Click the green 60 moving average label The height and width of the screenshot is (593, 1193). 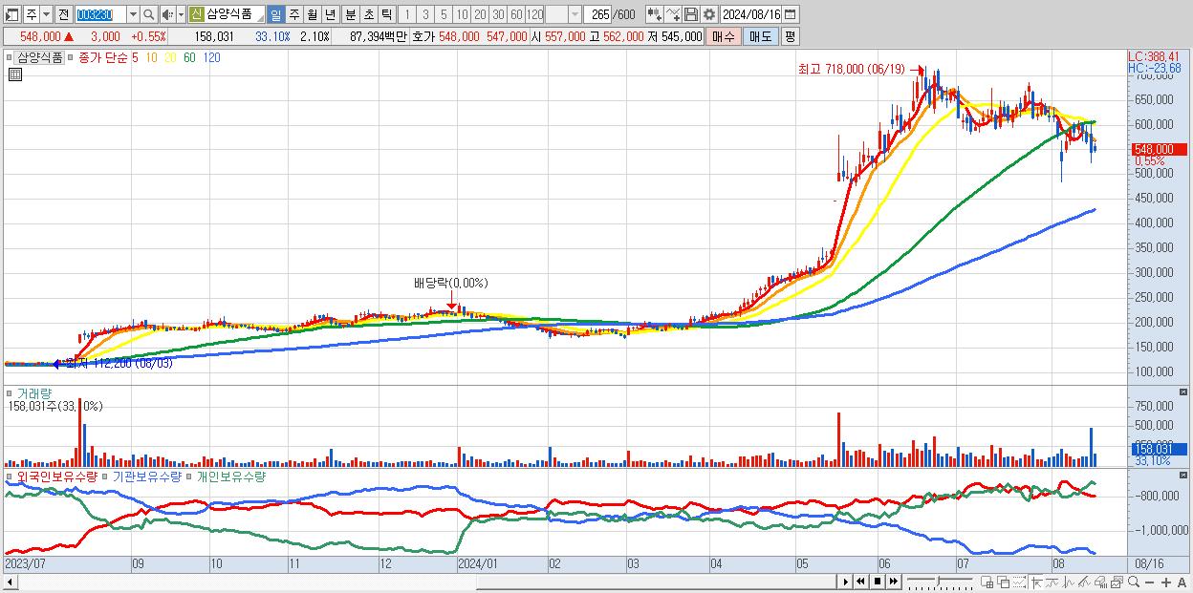click(x=189, y=58)
